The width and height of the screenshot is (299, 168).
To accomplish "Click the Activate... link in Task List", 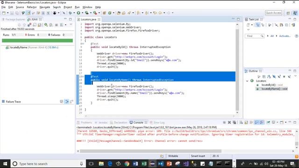I will 285,36.
